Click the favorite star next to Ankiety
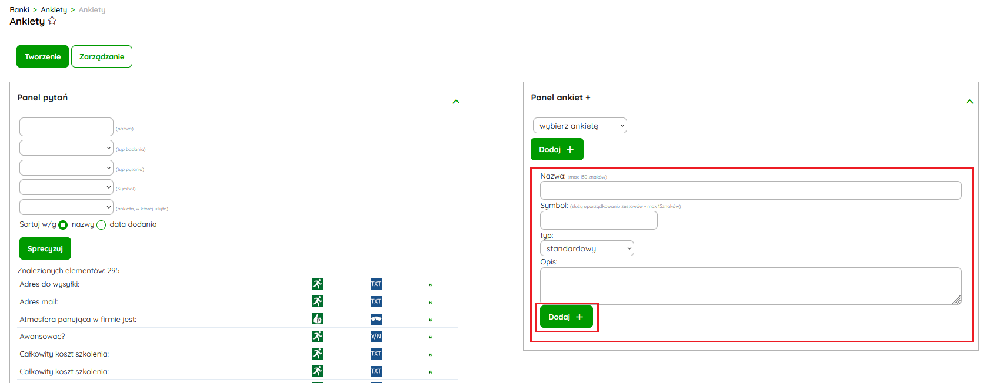983x383 pixels. coord(52,21)
